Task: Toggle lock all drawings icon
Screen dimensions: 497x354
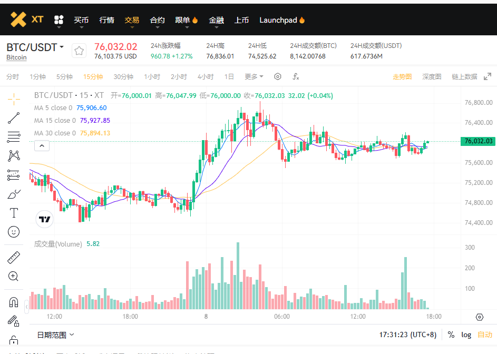Action: (x=14, y=340)
